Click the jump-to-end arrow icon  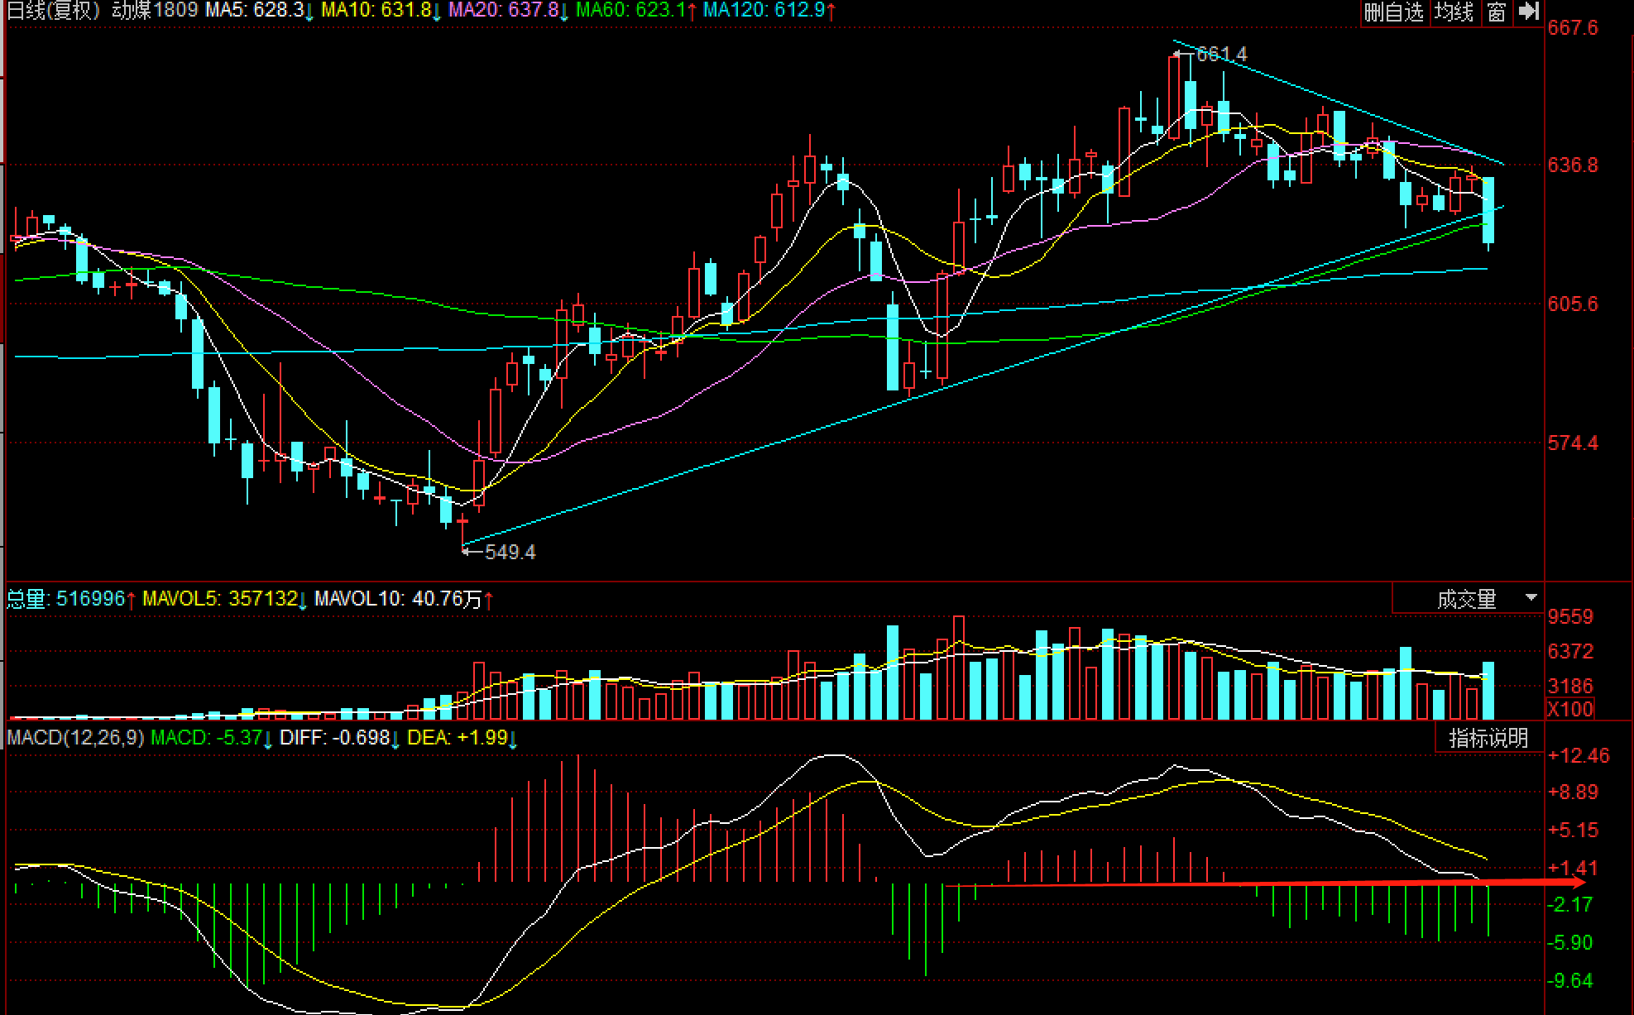[1529, 12]
